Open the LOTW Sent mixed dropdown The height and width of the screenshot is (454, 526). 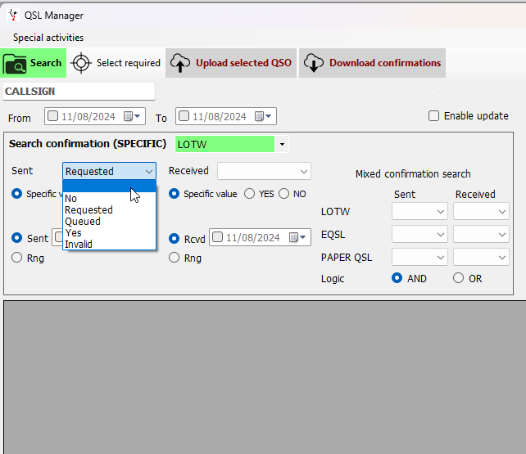(x=419, y=212)
